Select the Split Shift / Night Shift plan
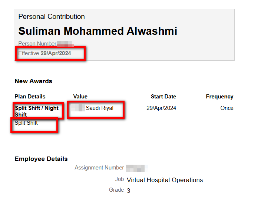Screen dimensions: 261x205 37,111
